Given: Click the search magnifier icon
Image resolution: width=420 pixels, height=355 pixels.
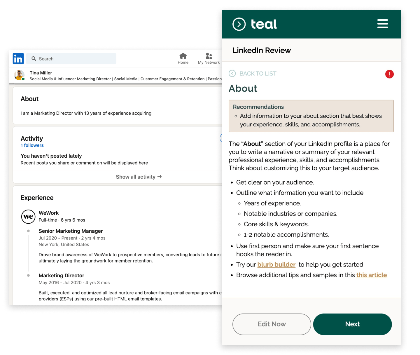Looking at the screenshot, I should pos(34,58).
